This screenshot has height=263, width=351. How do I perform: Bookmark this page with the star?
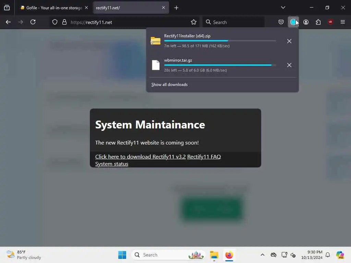point(194,22)
